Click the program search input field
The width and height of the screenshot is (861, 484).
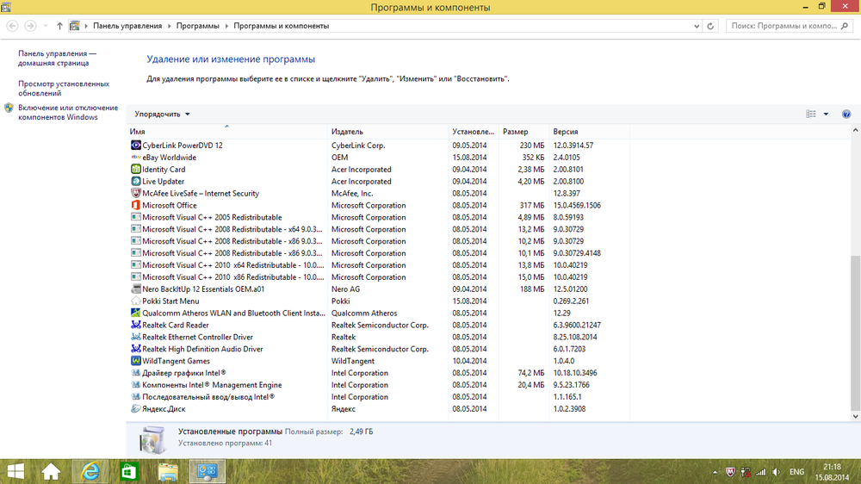click(x=784, y=26)
